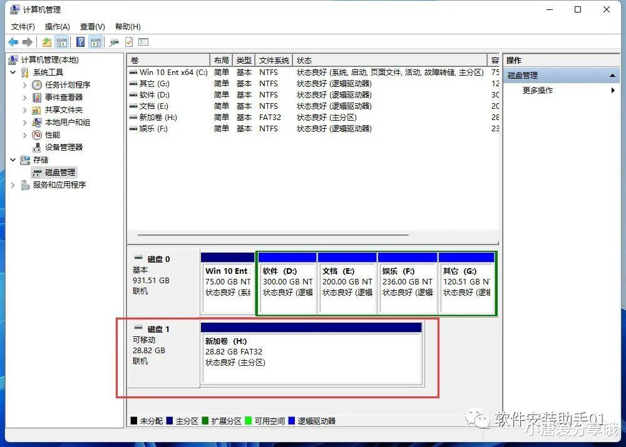Click the disk connect toolbar icon
Image resolution: width=626 pixels, height=447 pixels.
[x=115, y=42]
